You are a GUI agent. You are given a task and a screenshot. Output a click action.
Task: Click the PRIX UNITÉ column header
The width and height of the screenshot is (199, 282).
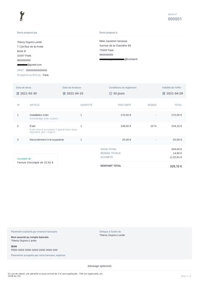(x=124, y=105)
